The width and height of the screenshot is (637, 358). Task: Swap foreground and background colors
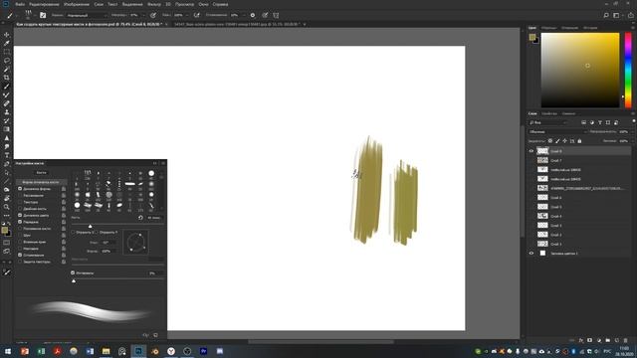(9, 224)
